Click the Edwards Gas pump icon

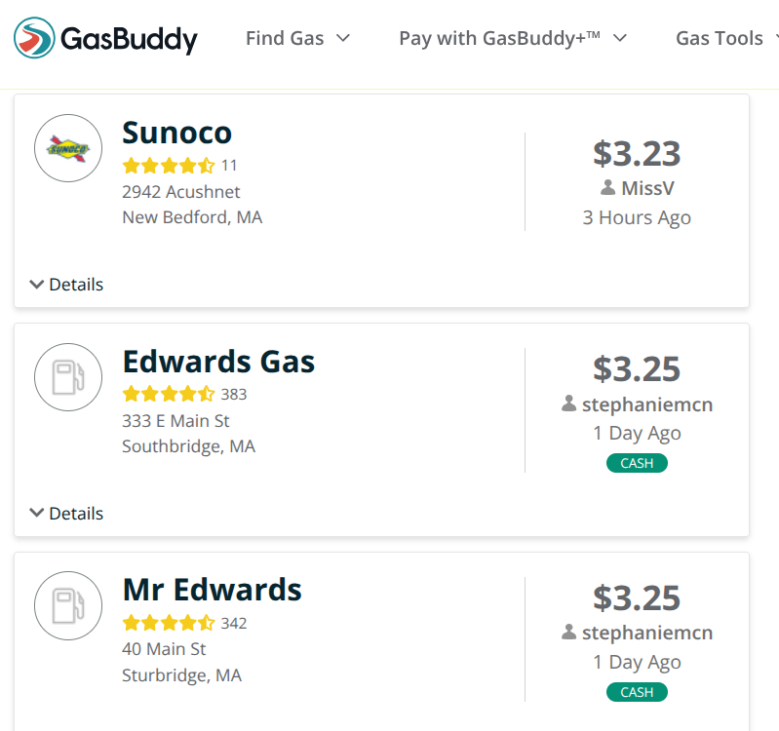tap(68, 376)
